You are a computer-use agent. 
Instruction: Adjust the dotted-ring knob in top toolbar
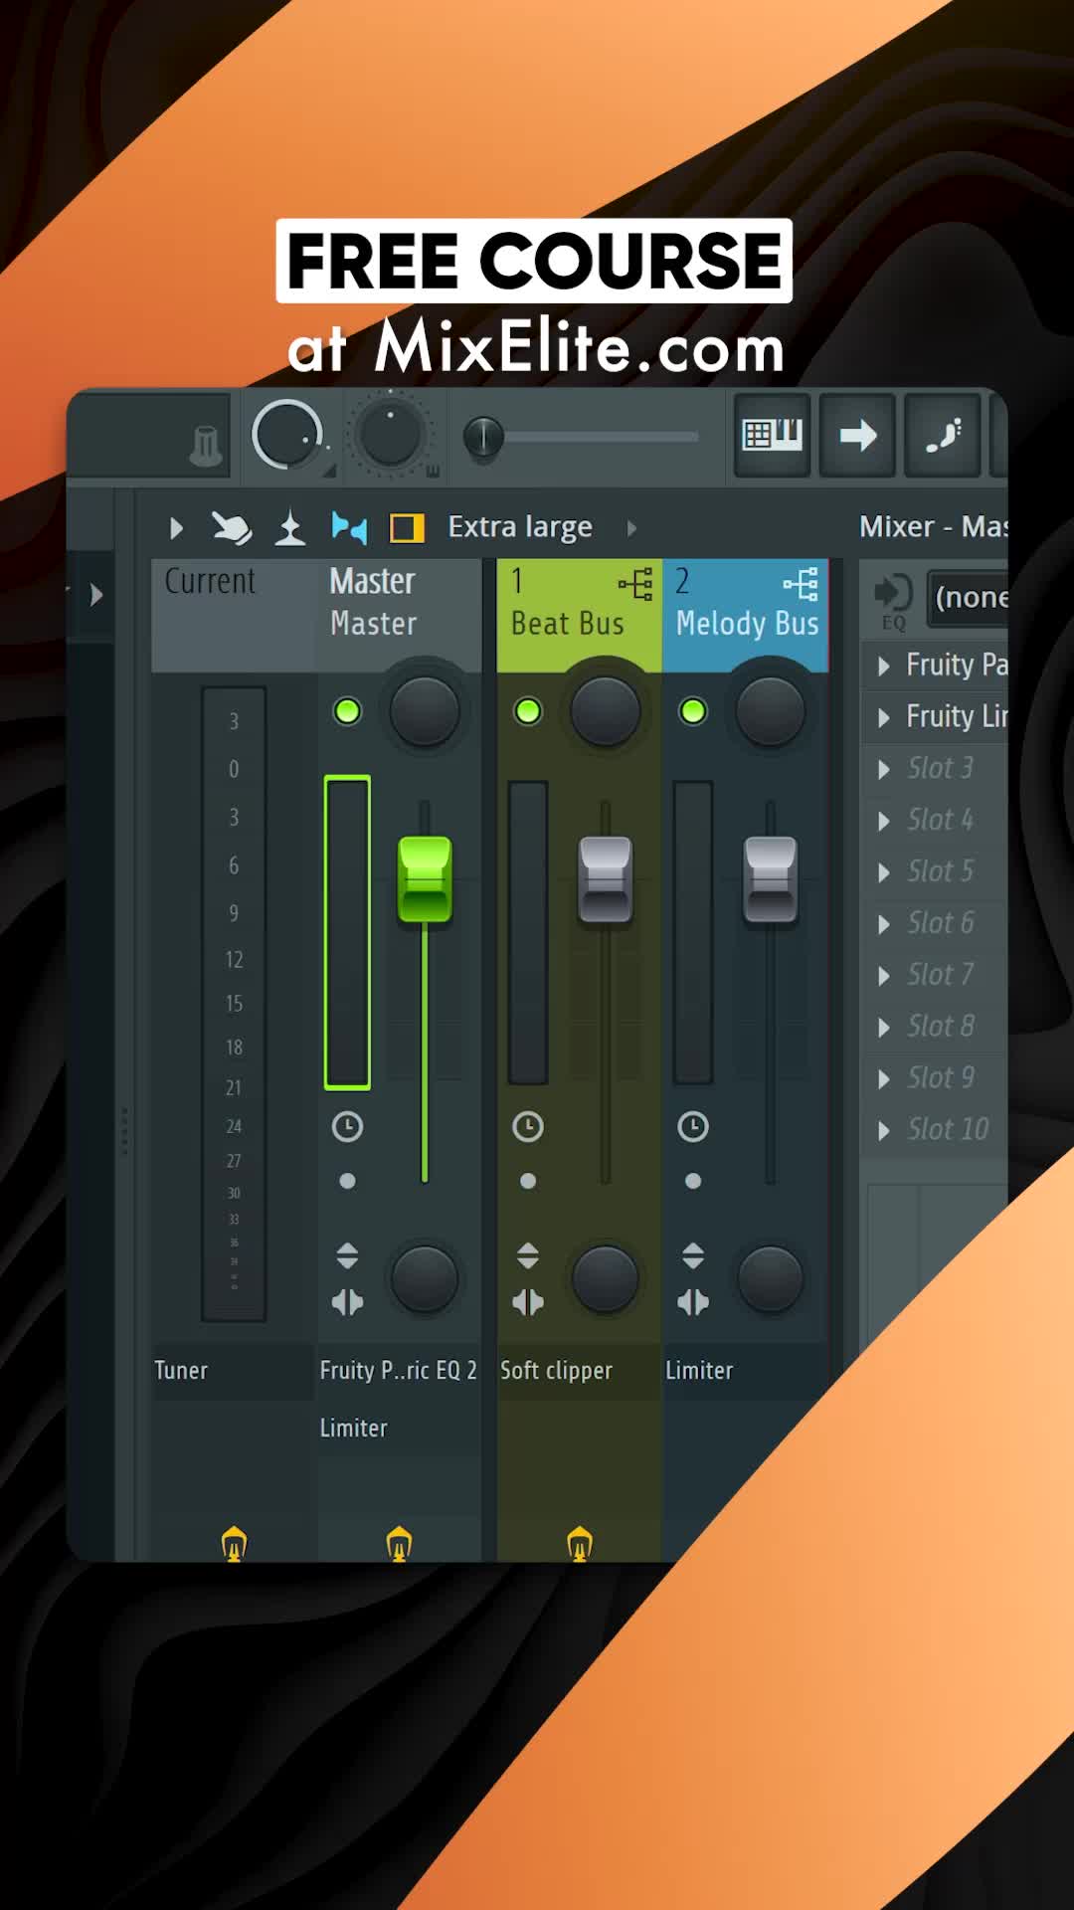click(x=391, y=435)
